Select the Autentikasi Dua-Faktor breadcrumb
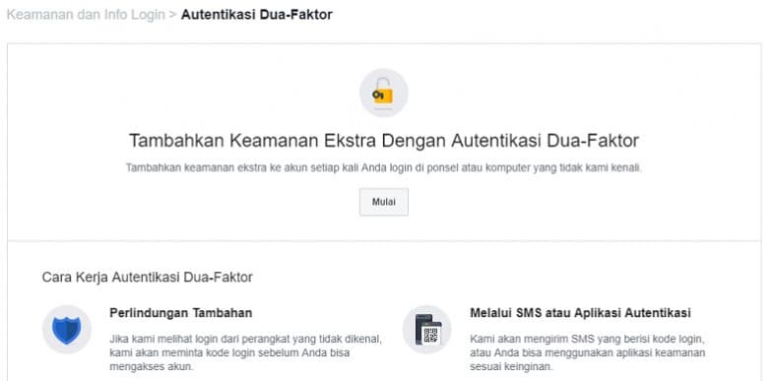Screen dimensions: 774x381 [x=257, y=15]
